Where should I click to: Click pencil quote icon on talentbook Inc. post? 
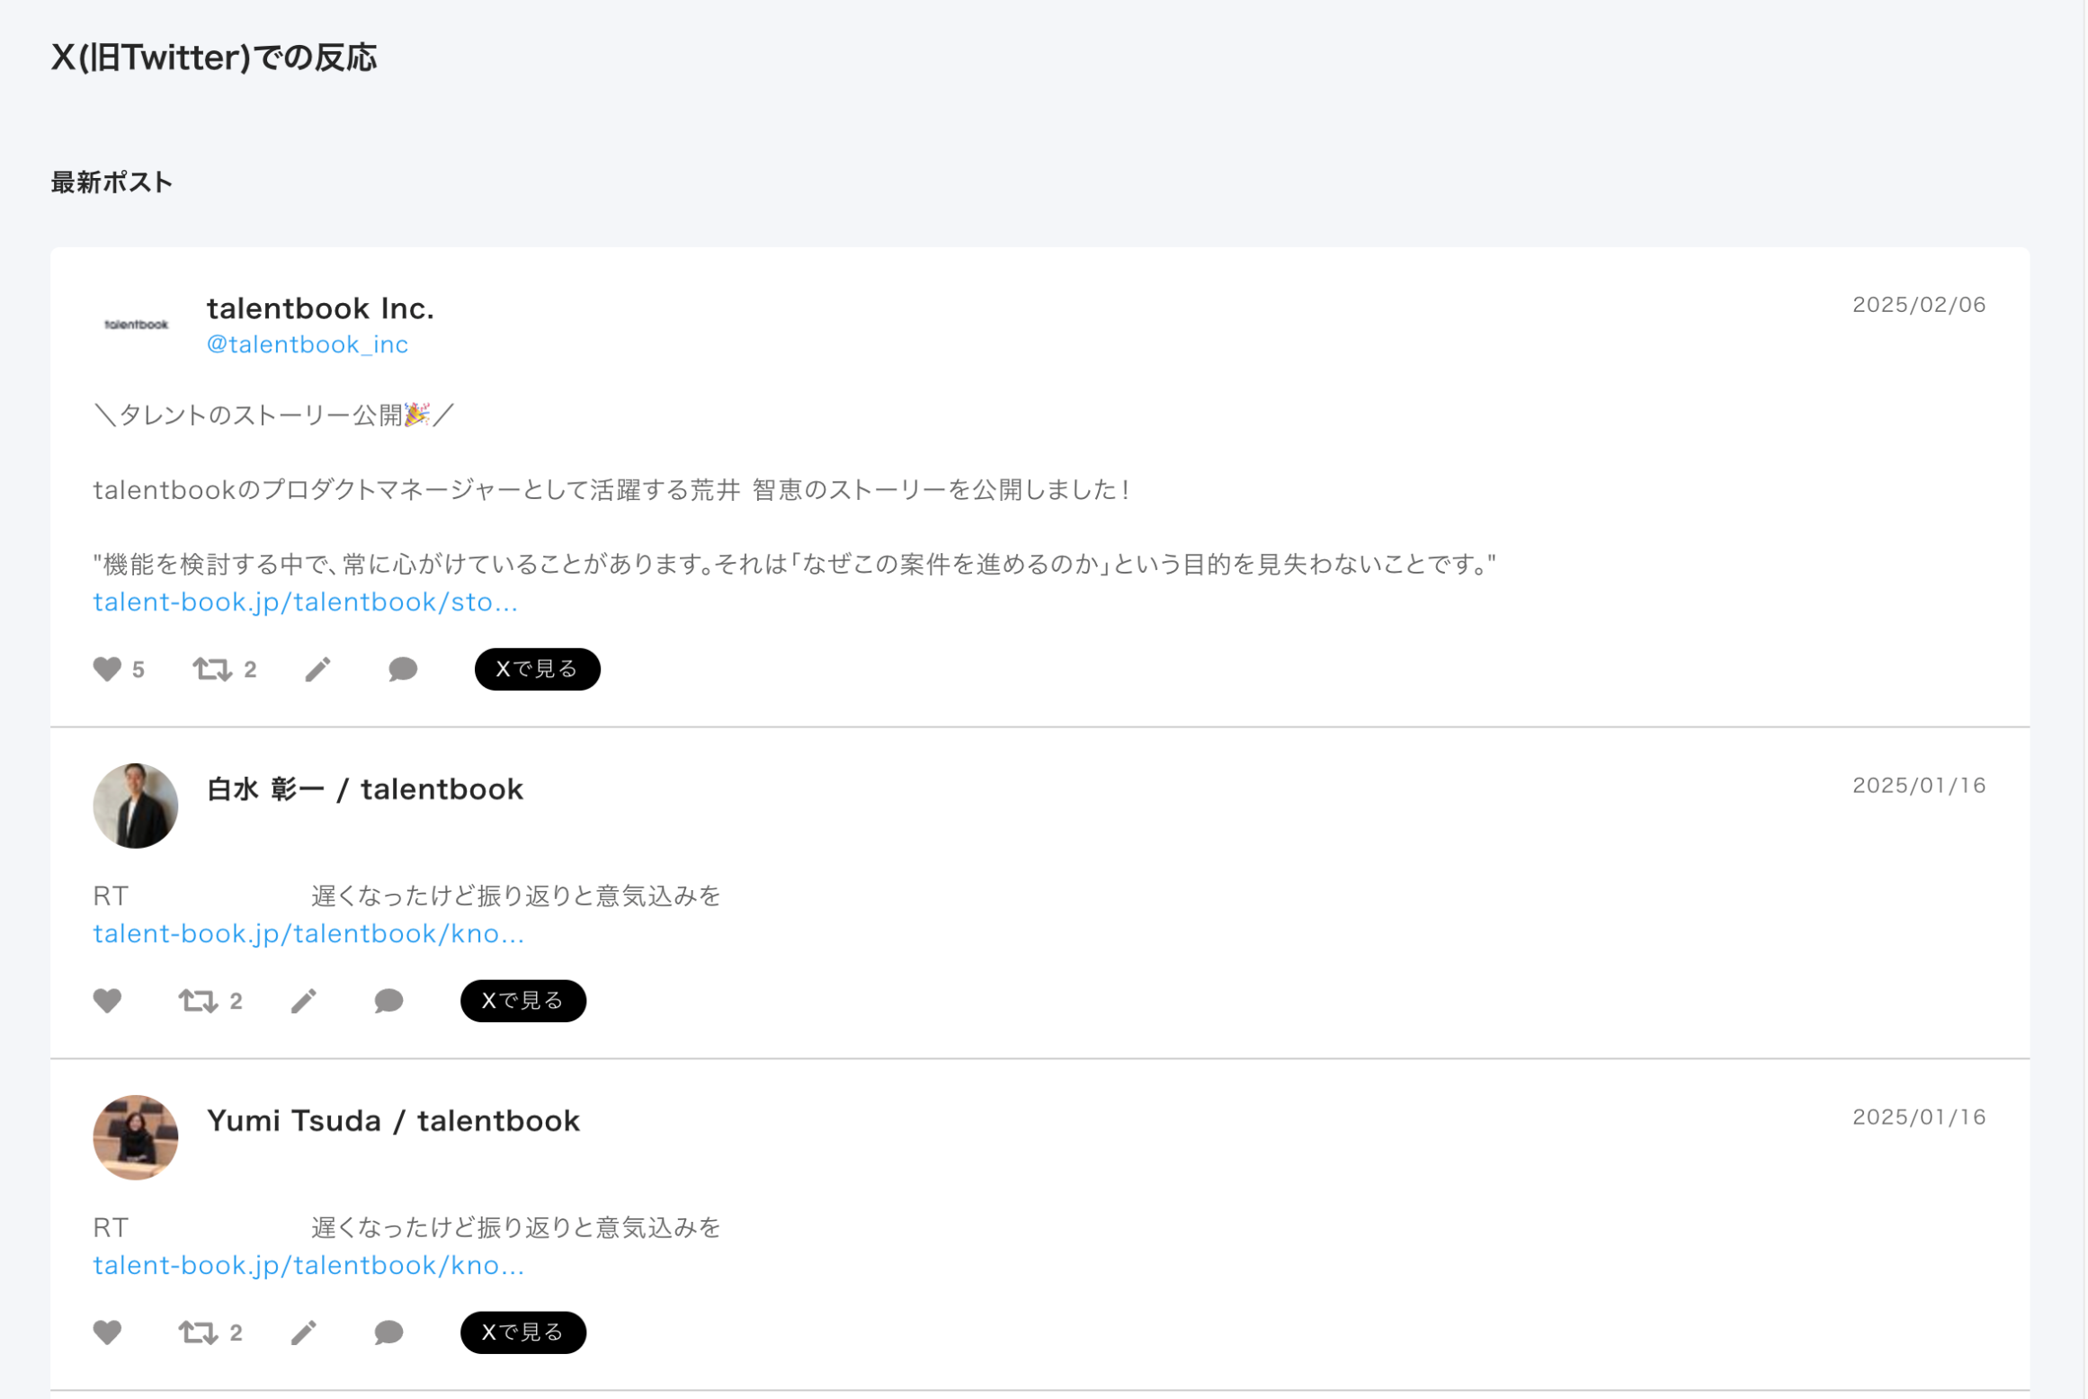point(317,669)
